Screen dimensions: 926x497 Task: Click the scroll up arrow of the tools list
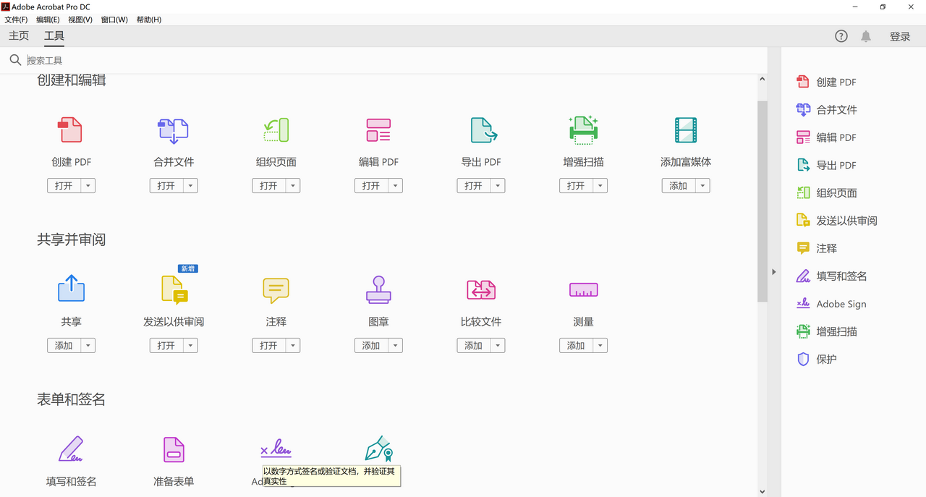(763, 78)
